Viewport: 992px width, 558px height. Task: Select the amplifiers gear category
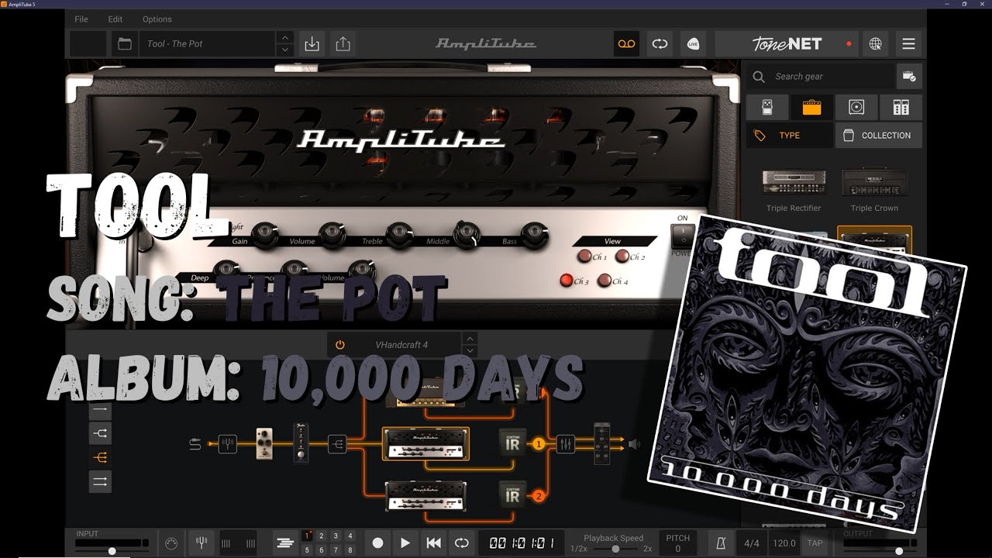coord(811,107)
